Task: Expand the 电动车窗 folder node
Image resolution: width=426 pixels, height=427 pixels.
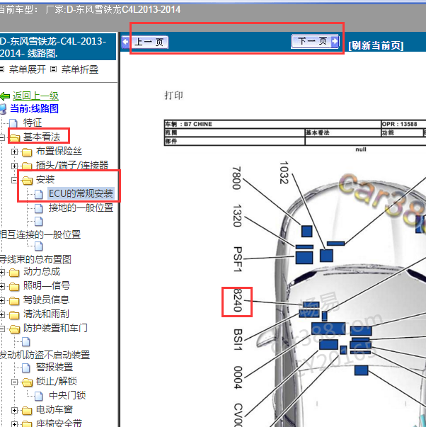Action: click(14, 410)
